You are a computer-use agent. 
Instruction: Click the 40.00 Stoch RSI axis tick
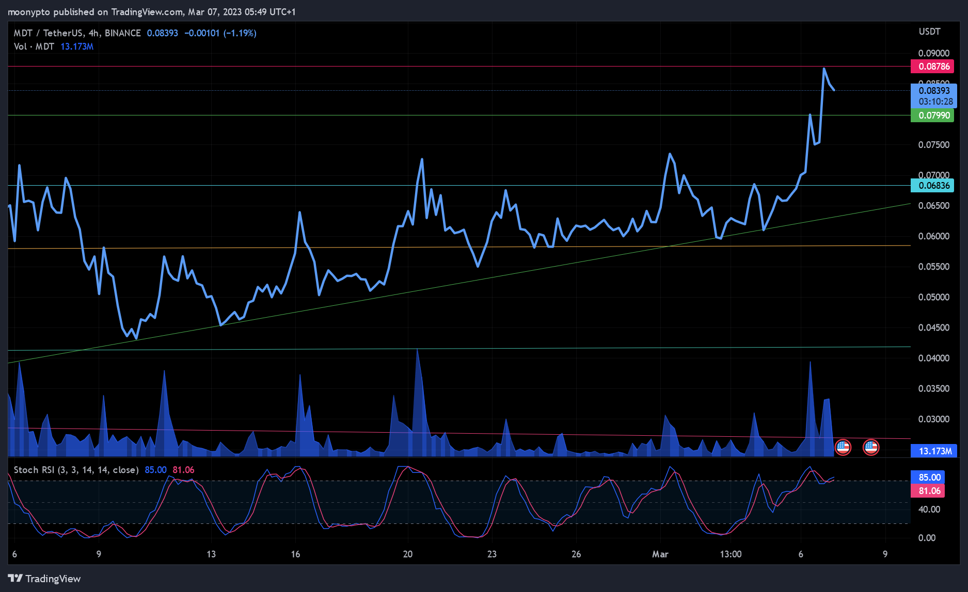[929, 509]
